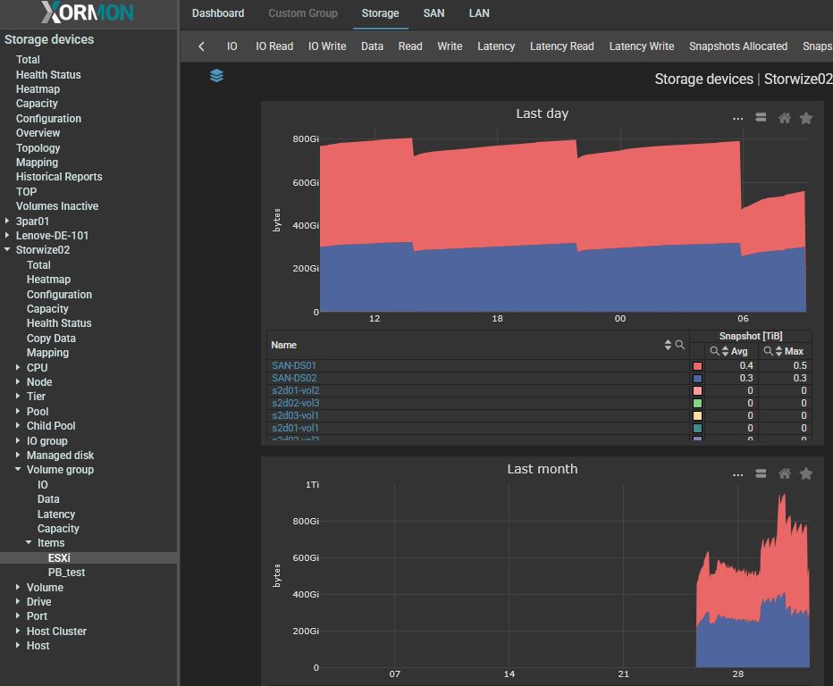Collapse the Storwize02 tree node
Image resolution: width=833 pixels, height=686 pixels.
pos(8,250)
